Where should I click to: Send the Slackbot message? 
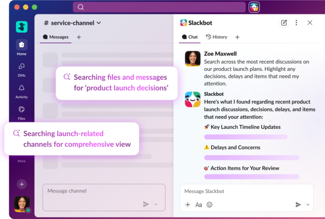pyautogui.click(x=298, y=205)
